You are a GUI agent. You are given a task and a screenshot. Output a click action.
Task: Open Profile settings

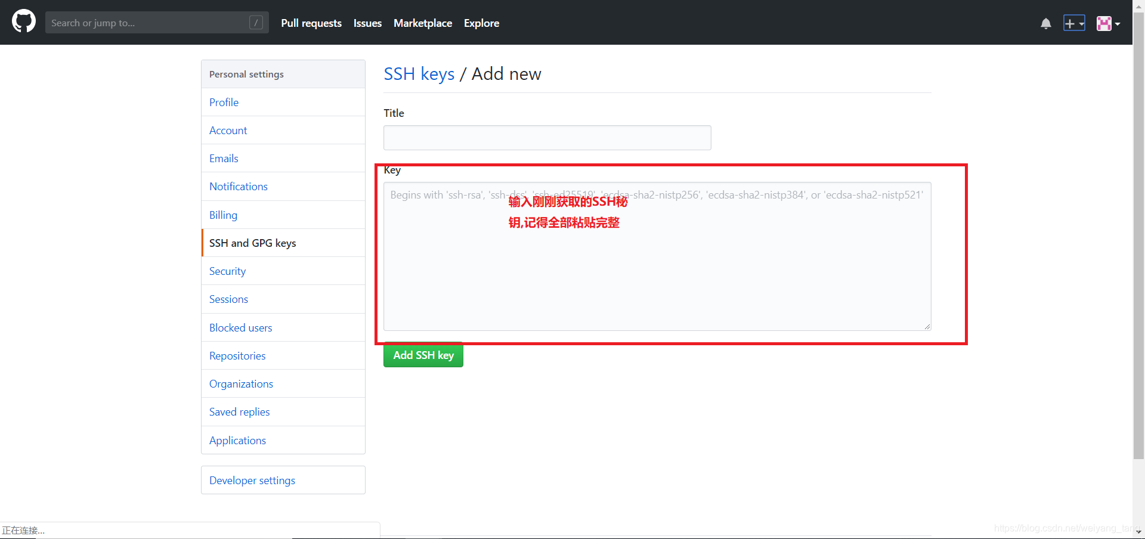pyautogui.click(x=283, y=102)
